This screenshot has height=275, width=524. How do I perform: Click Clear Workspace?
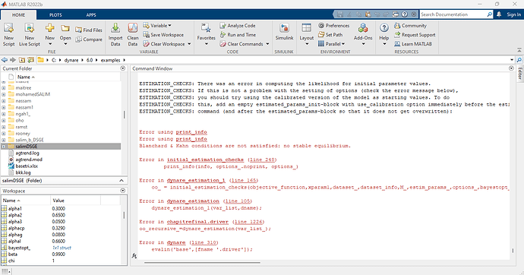coord(167,44)
